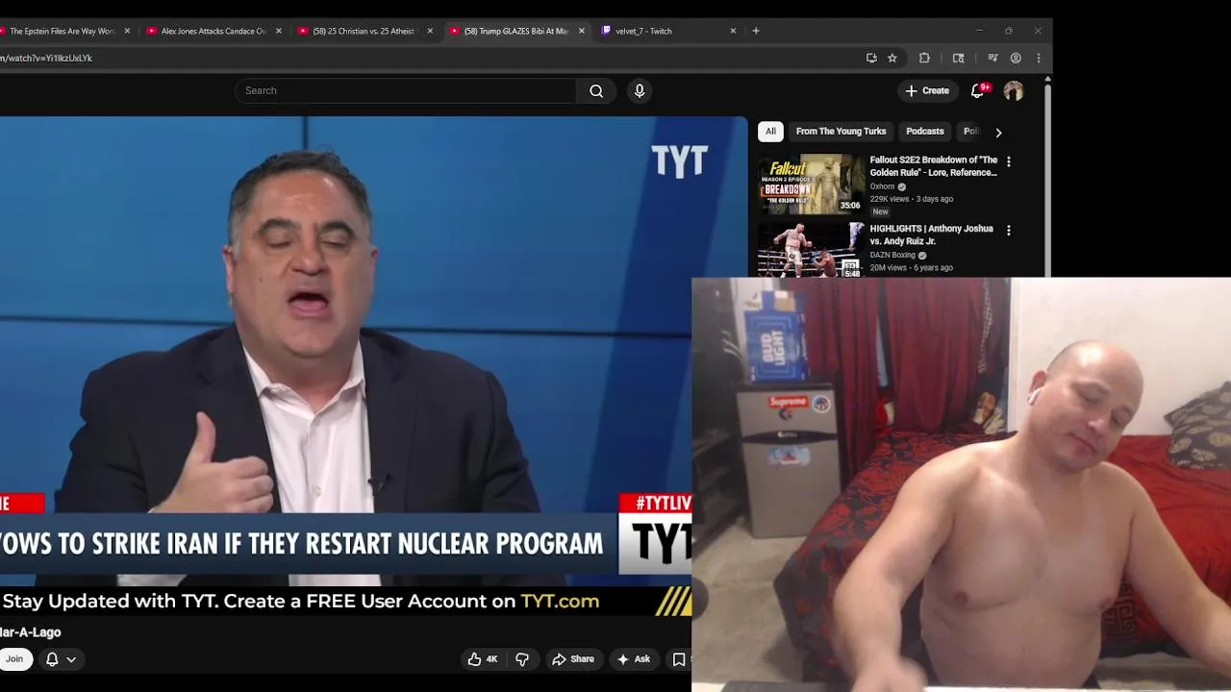Viewport: 1231px width, 692px height.
Task: Activate voice search microphone
Action: coord(640,90)
